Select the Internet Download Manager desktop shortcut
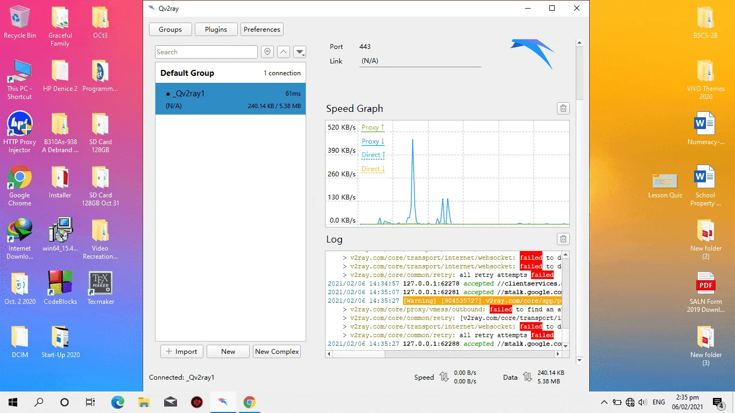Screen dimensions: 735x413 pos(20,239)
